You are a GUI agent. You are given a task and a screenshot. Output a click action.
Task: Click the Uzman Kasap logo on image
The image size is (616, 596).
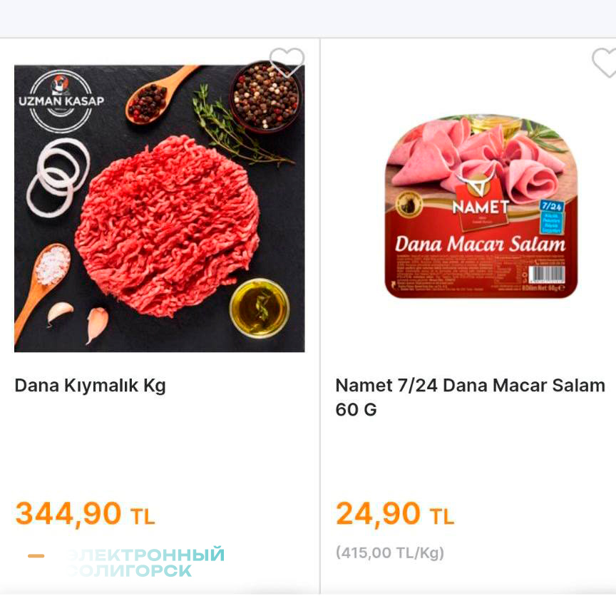pos(61,101)
